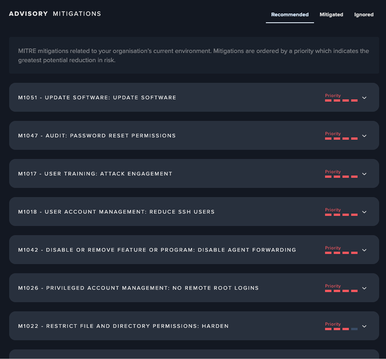
Task: Open the M1051 Update Software mitigation title
Action: [97, 98]
